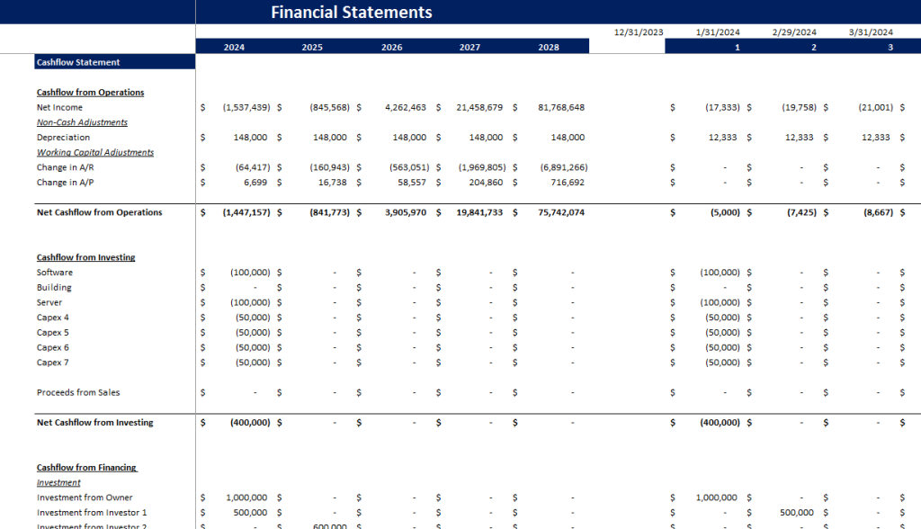921x529 pixels.
Task: Click 2027 Change in A/R value
Action: (x=482, y=167)
